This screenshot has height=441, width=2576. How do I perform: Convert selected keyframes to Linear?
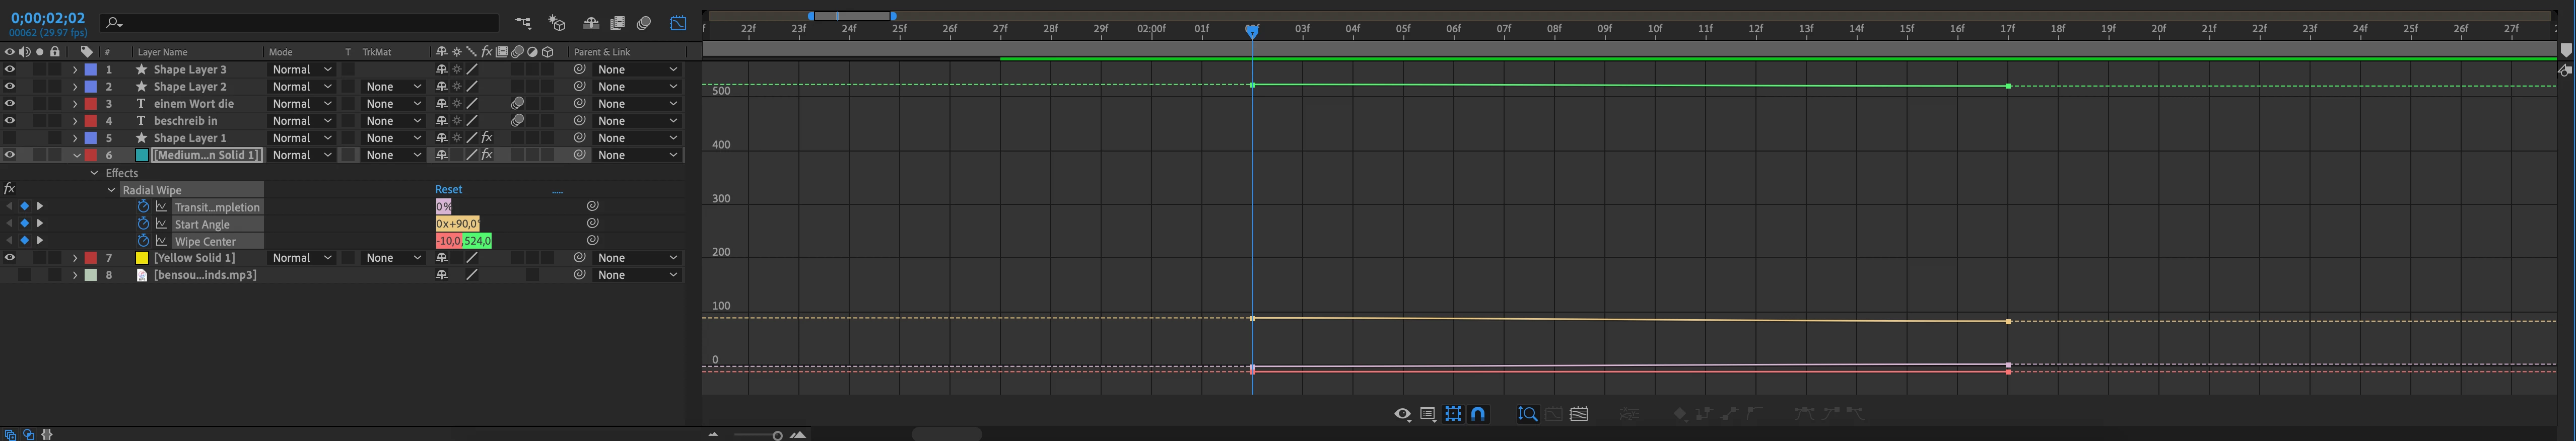pyautogui.click(x=1729, y=413)
